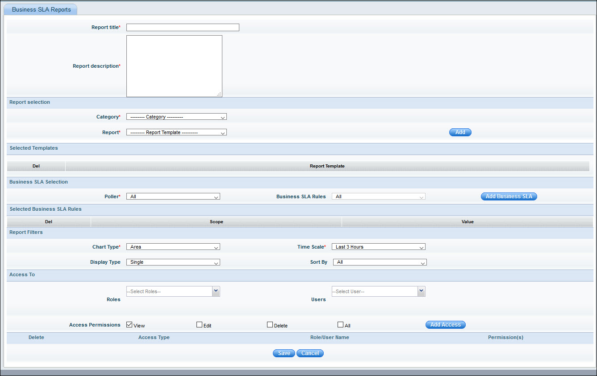Focus the Report title input field

183,28
